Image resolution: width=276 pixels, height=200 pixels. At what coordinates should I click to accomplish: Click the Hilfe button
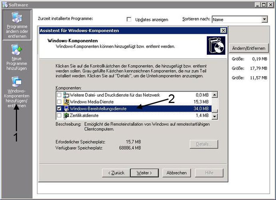[209, 173]
